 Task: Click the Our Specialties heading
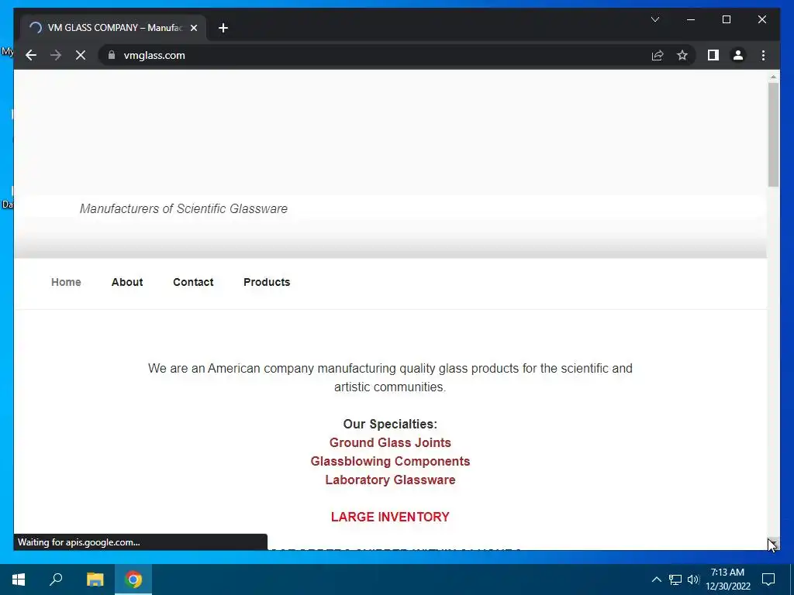[390, 424]
